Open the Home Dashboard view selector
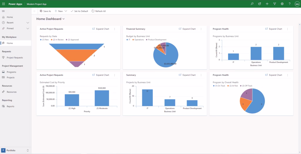This screenshot has height=154, width=301. [x=51, y=19]
